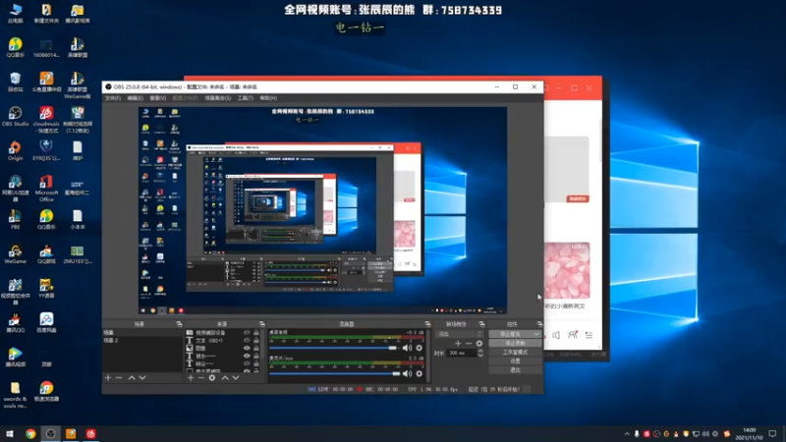Click volume icon in red music window

pos(556,335)
